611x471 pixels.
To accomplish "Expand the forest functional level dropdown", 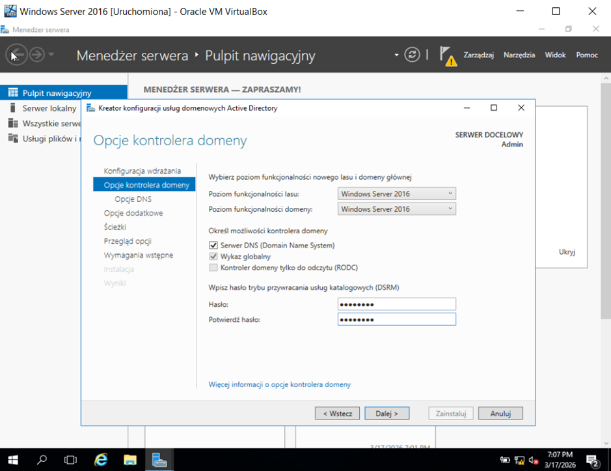I will pos(397,193).
